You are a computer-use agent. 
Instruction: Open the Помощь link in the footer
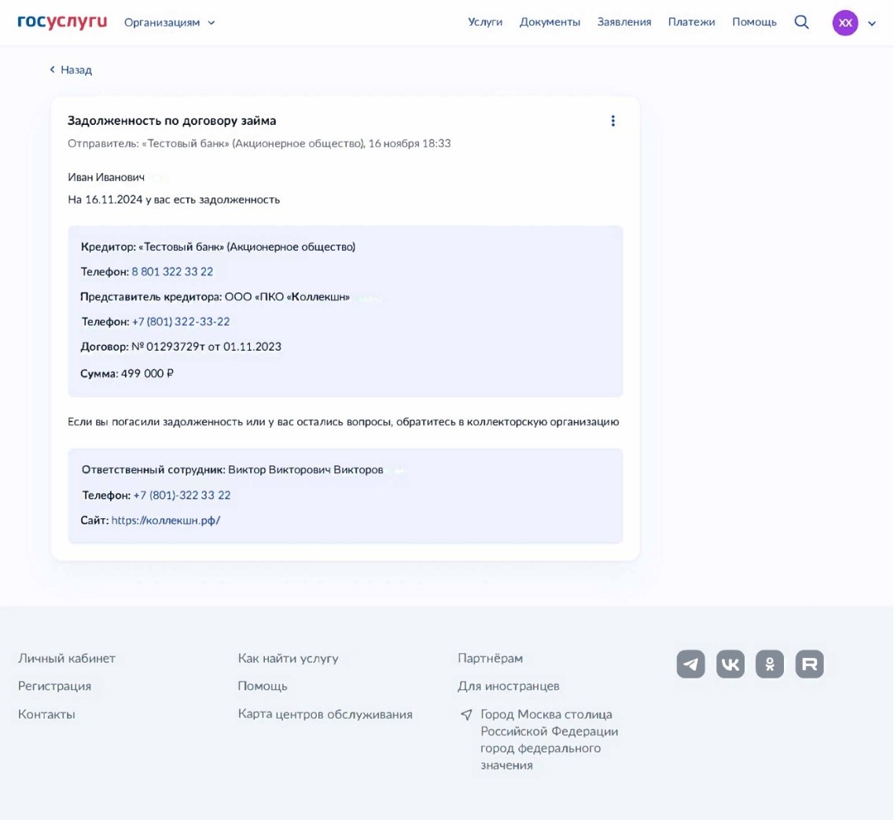point(263,686)
